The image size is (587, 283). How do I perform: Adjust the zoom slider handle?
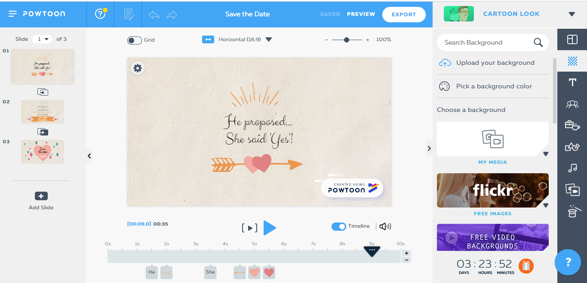pos(347,39)
